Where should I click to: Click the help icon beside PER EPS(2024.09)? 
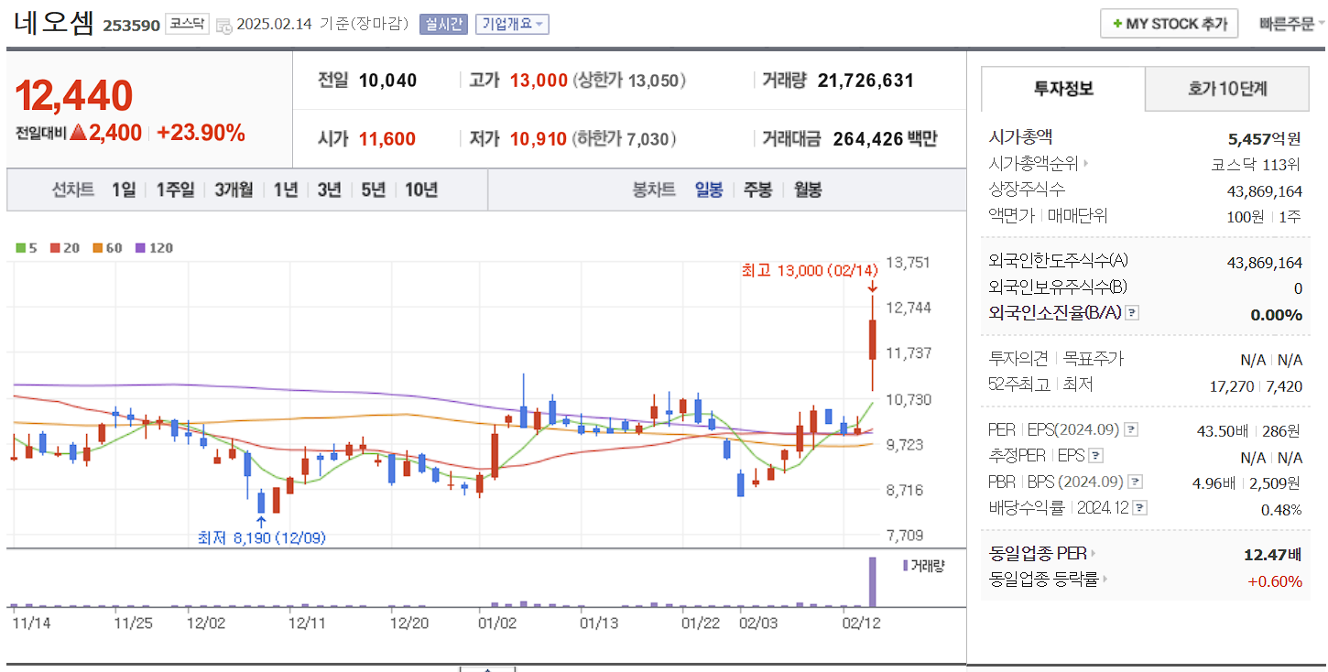1131,430
